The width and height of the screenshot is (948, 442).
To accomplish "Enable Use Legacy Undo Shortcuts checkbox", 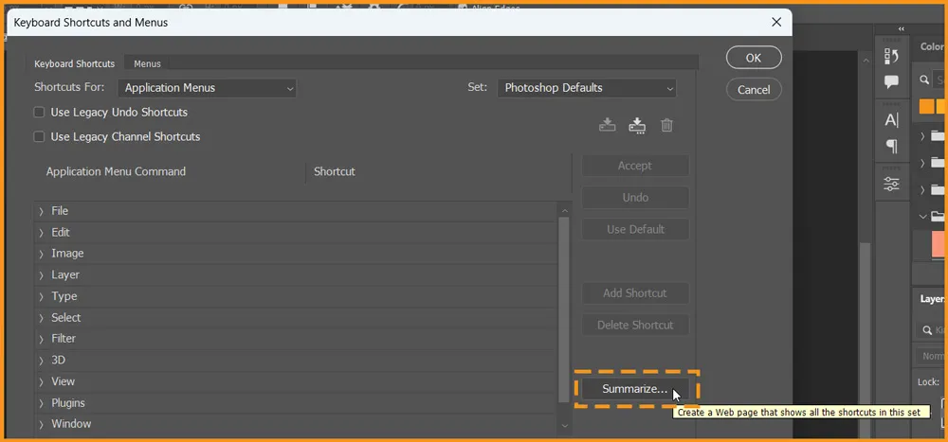I will [x=40, y=112].
